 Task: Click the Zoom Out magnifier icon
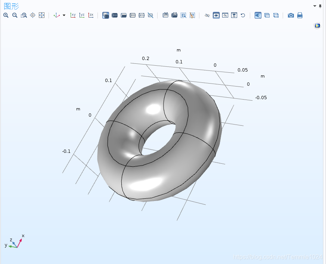tap(15, 15)
